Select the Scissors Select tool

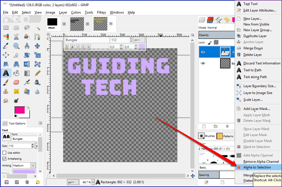pyautogui.click(x=16, y=37)
